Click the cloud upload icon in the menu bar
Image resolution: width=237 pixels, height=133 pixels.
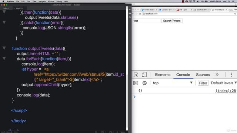point(187,1)
